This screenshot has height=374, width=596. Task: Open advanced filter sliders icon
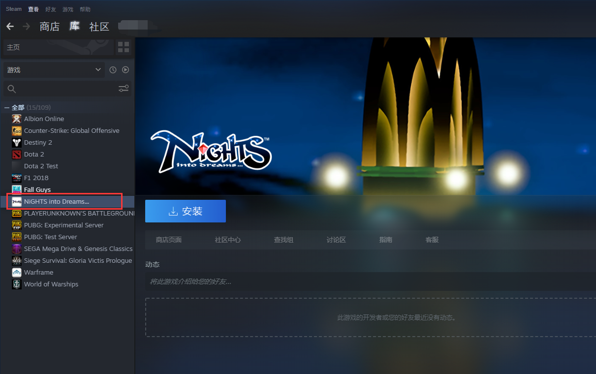(124, 89)
